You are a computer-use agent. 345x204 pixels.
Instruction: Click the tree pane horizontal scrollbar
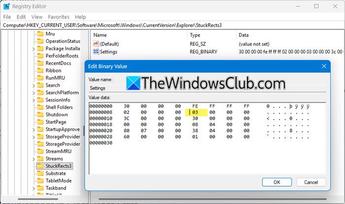point(38,199)
